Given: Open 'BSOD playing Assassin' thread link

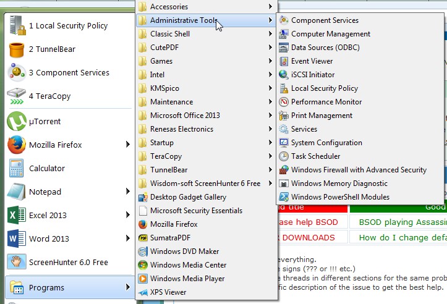Looking at the screenshot, I should tap(403, 222).
